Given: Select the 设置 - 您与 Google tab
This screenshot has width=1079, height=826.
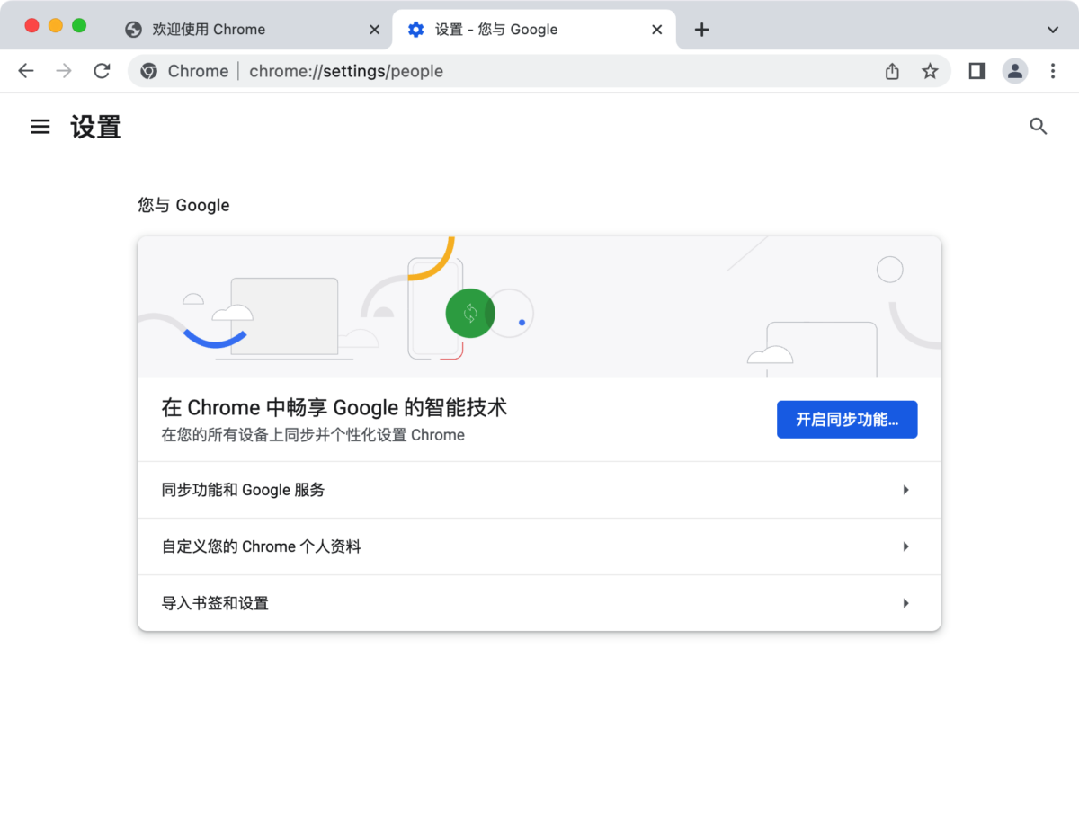Looking at the screenshot, I should (534, 30).
